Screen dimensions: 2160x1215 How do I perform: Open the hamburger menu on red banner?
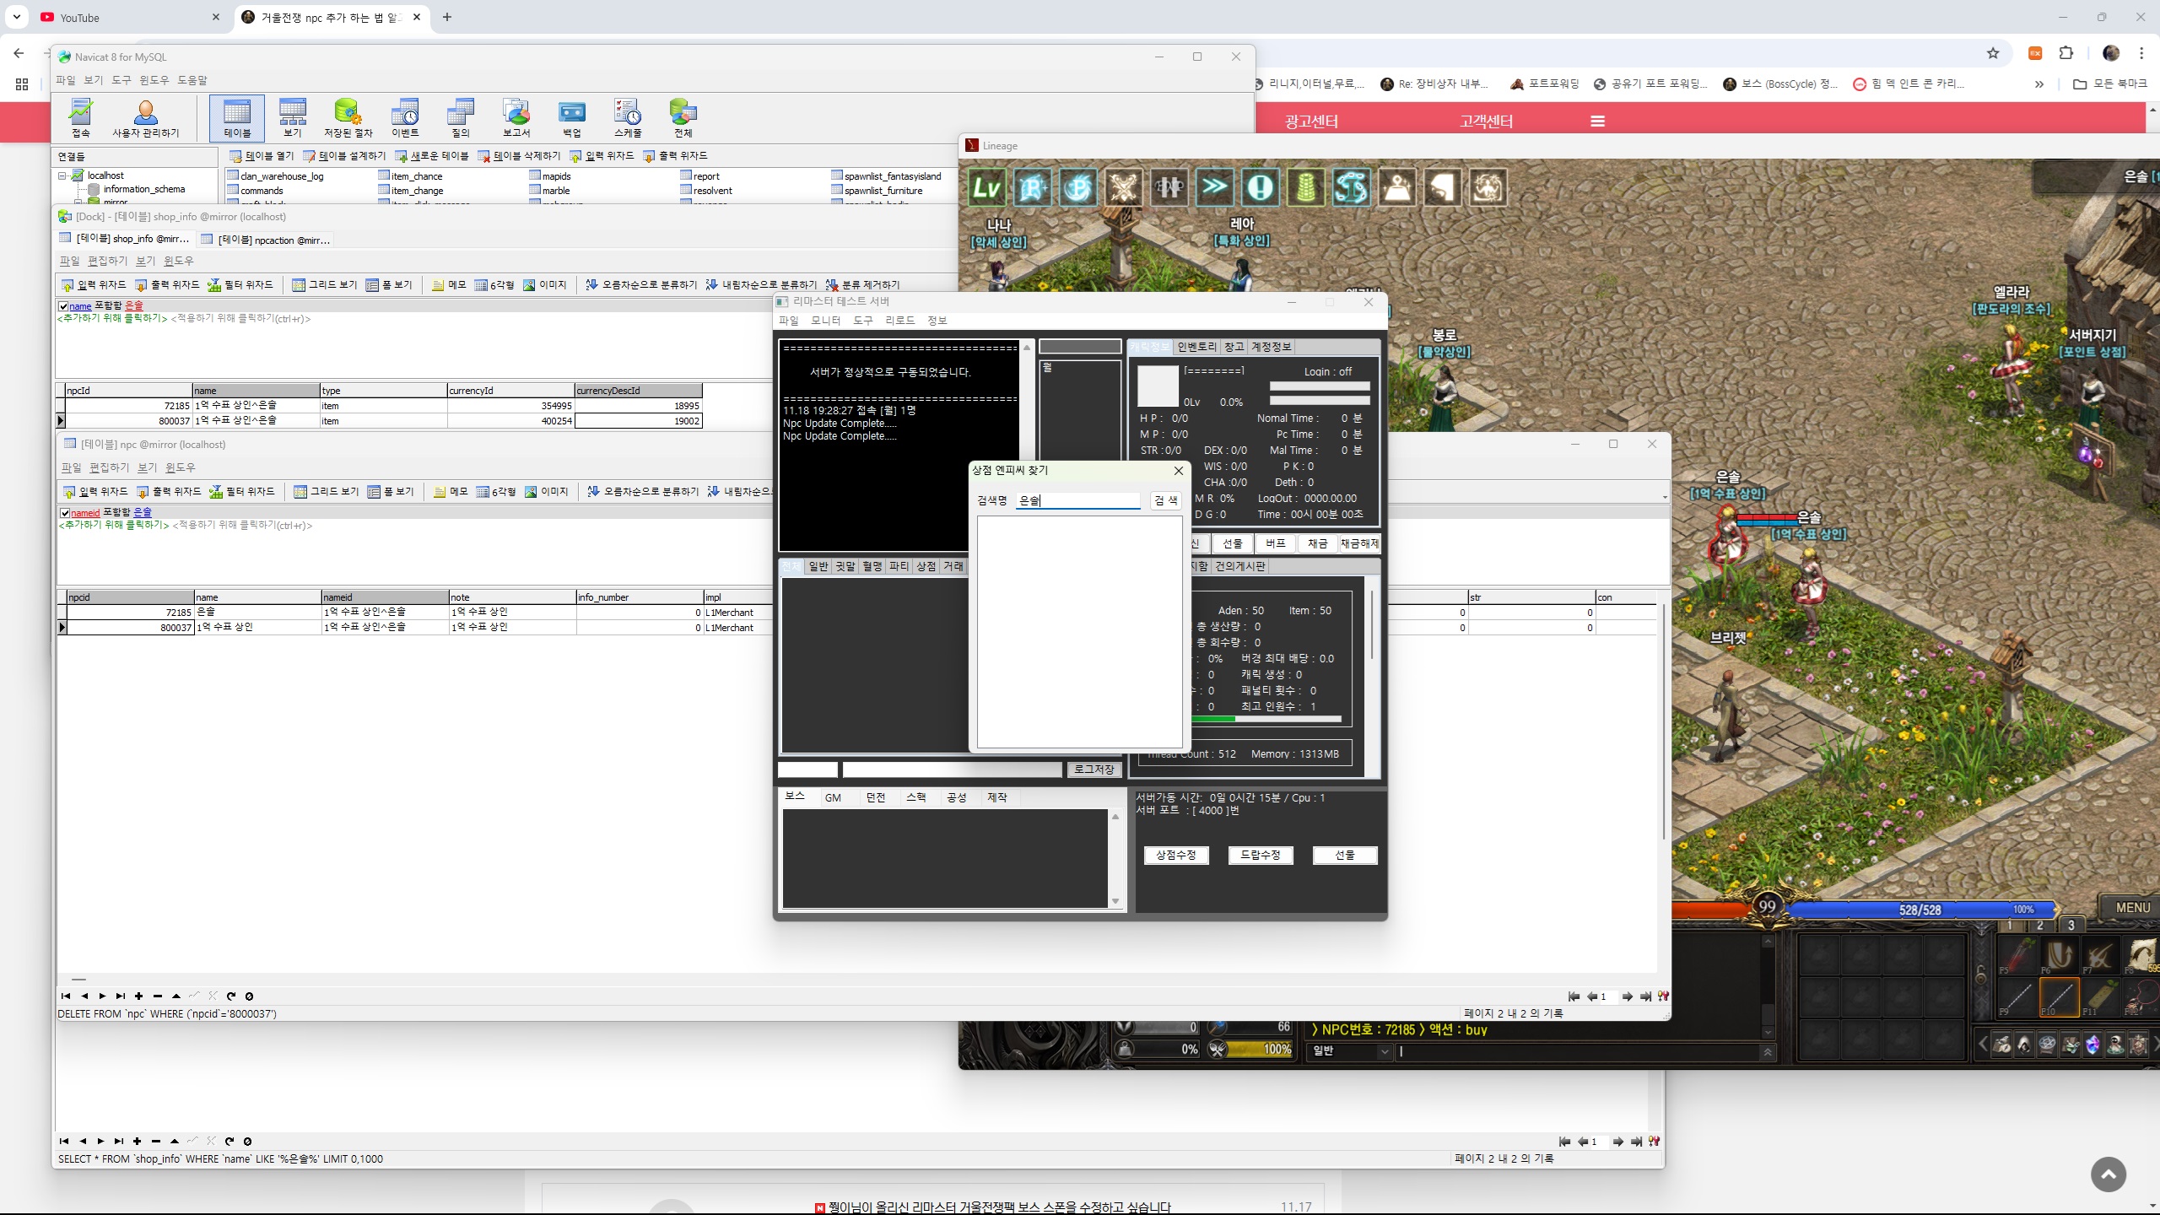1597,121
